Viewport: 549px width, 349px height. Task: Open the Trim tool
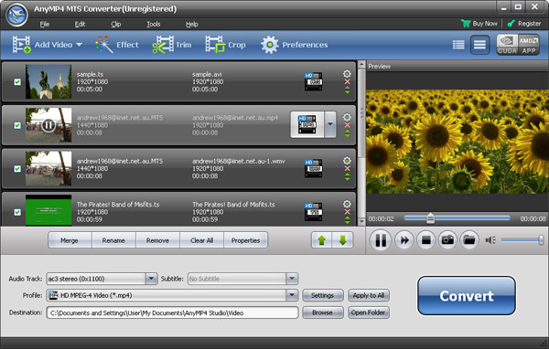point(172,45)
